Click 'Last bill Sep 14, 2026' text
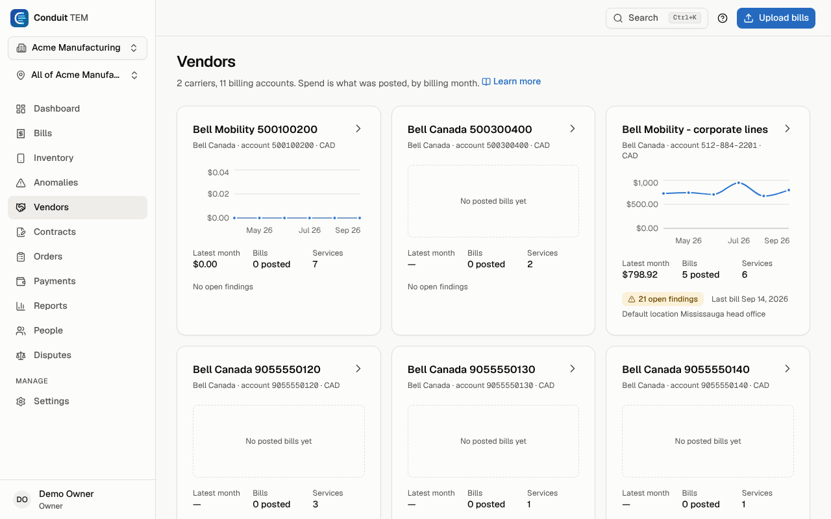This screenshot has height=519, width=831. [750, 299]
